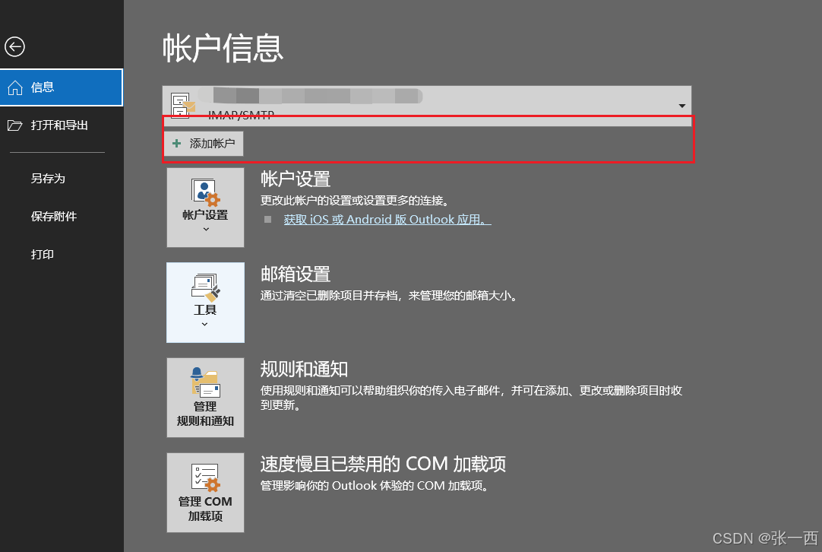Open the 信息 tab in sidebar
The image size is (822, 552).
click(62, 87)
